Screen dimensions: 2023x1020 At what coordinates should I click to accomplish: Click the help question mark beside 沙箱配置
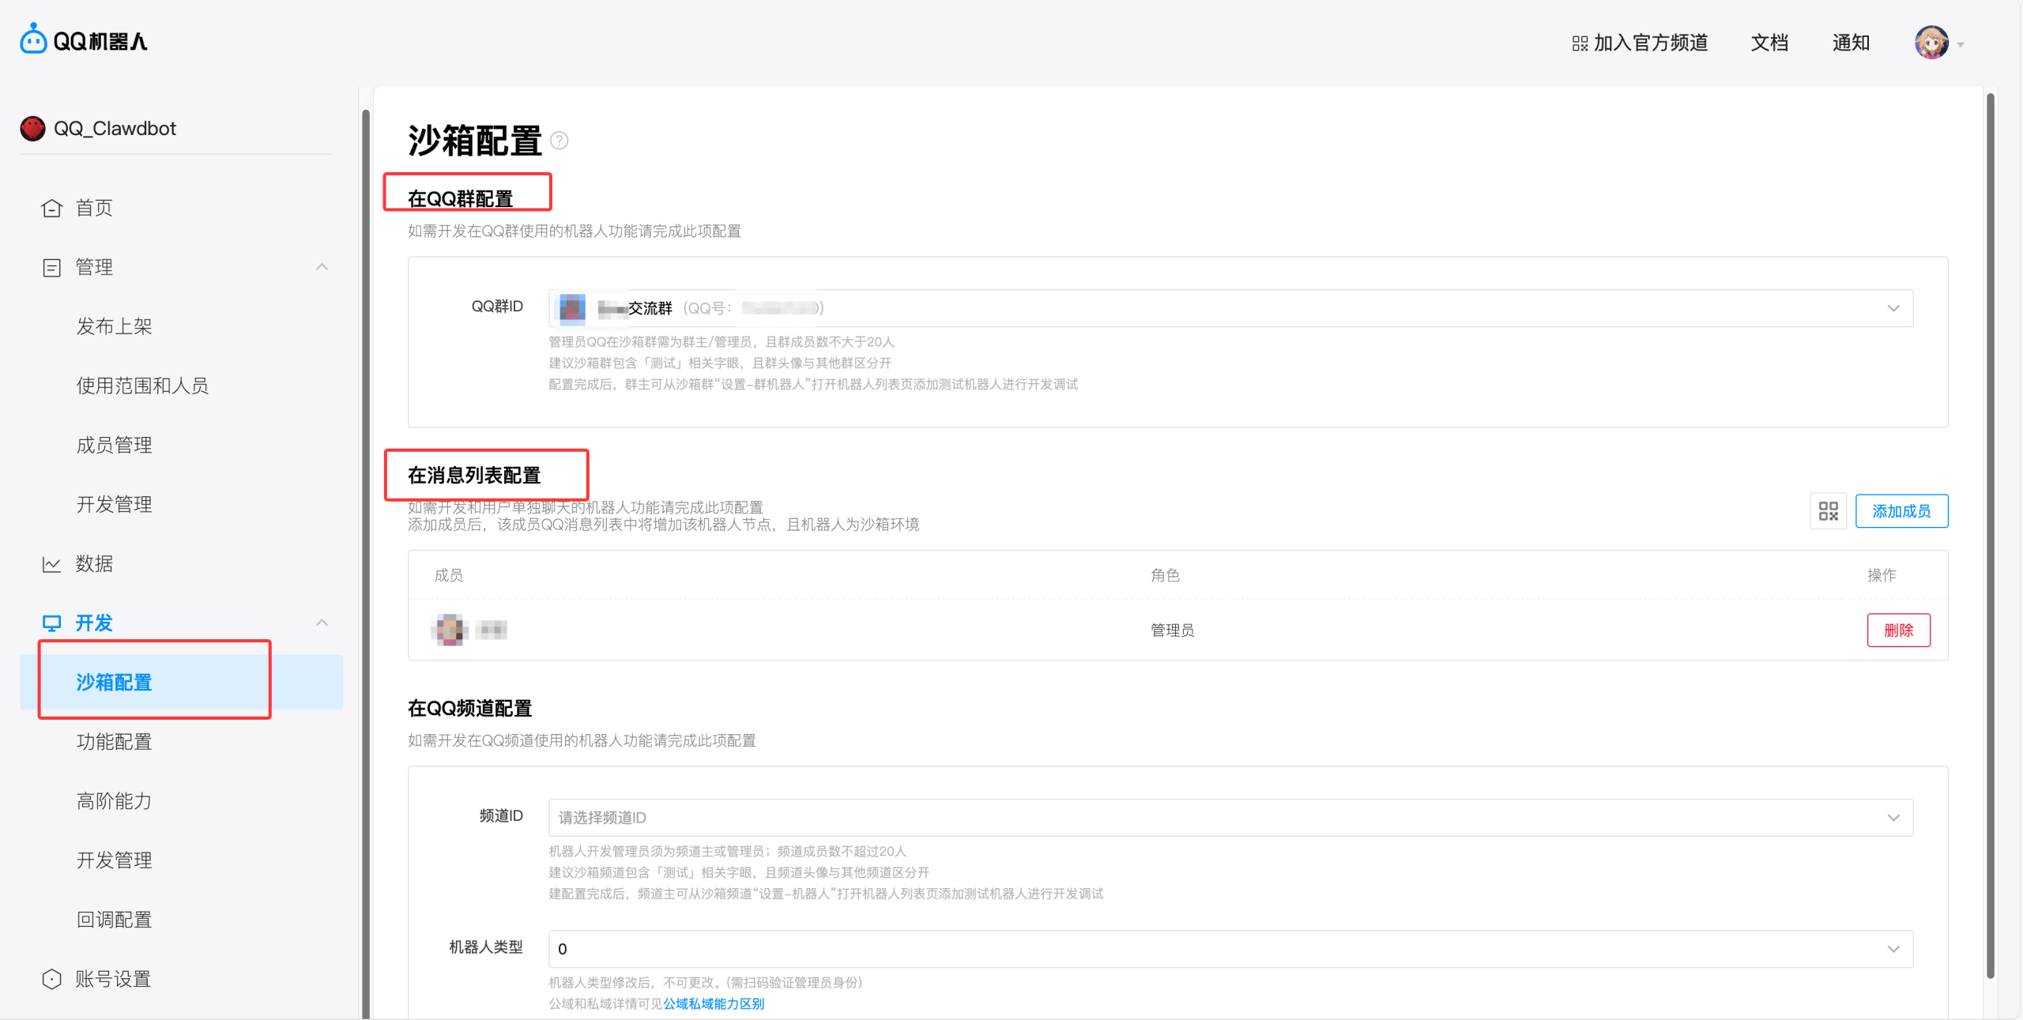(x=559, y=141)
